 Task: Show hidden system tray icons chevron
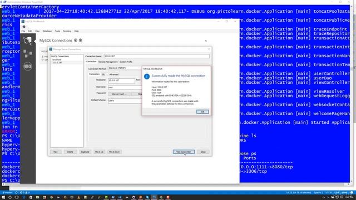click(x=324, y=198)
